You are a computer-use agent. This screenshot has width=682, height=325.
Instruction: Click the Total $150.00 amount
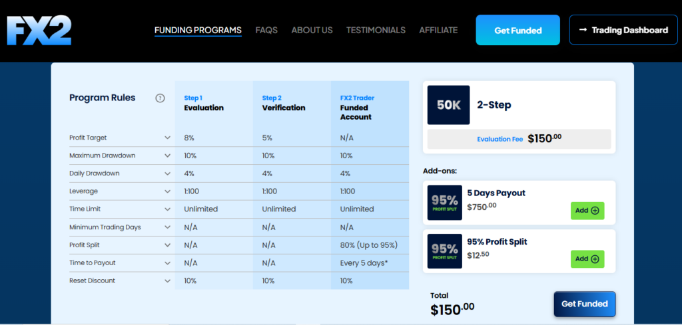coord(452,309)
